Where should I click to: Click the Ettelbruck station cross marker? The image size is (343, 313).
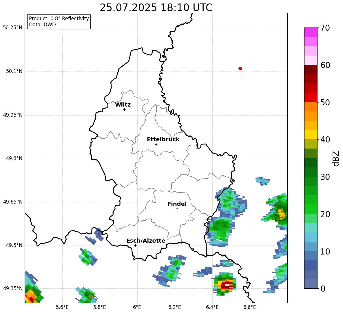coord(156,144)
